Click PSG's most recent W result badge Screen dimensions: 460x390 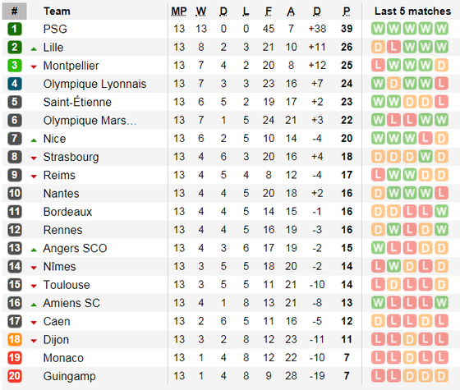click(441, 29)
